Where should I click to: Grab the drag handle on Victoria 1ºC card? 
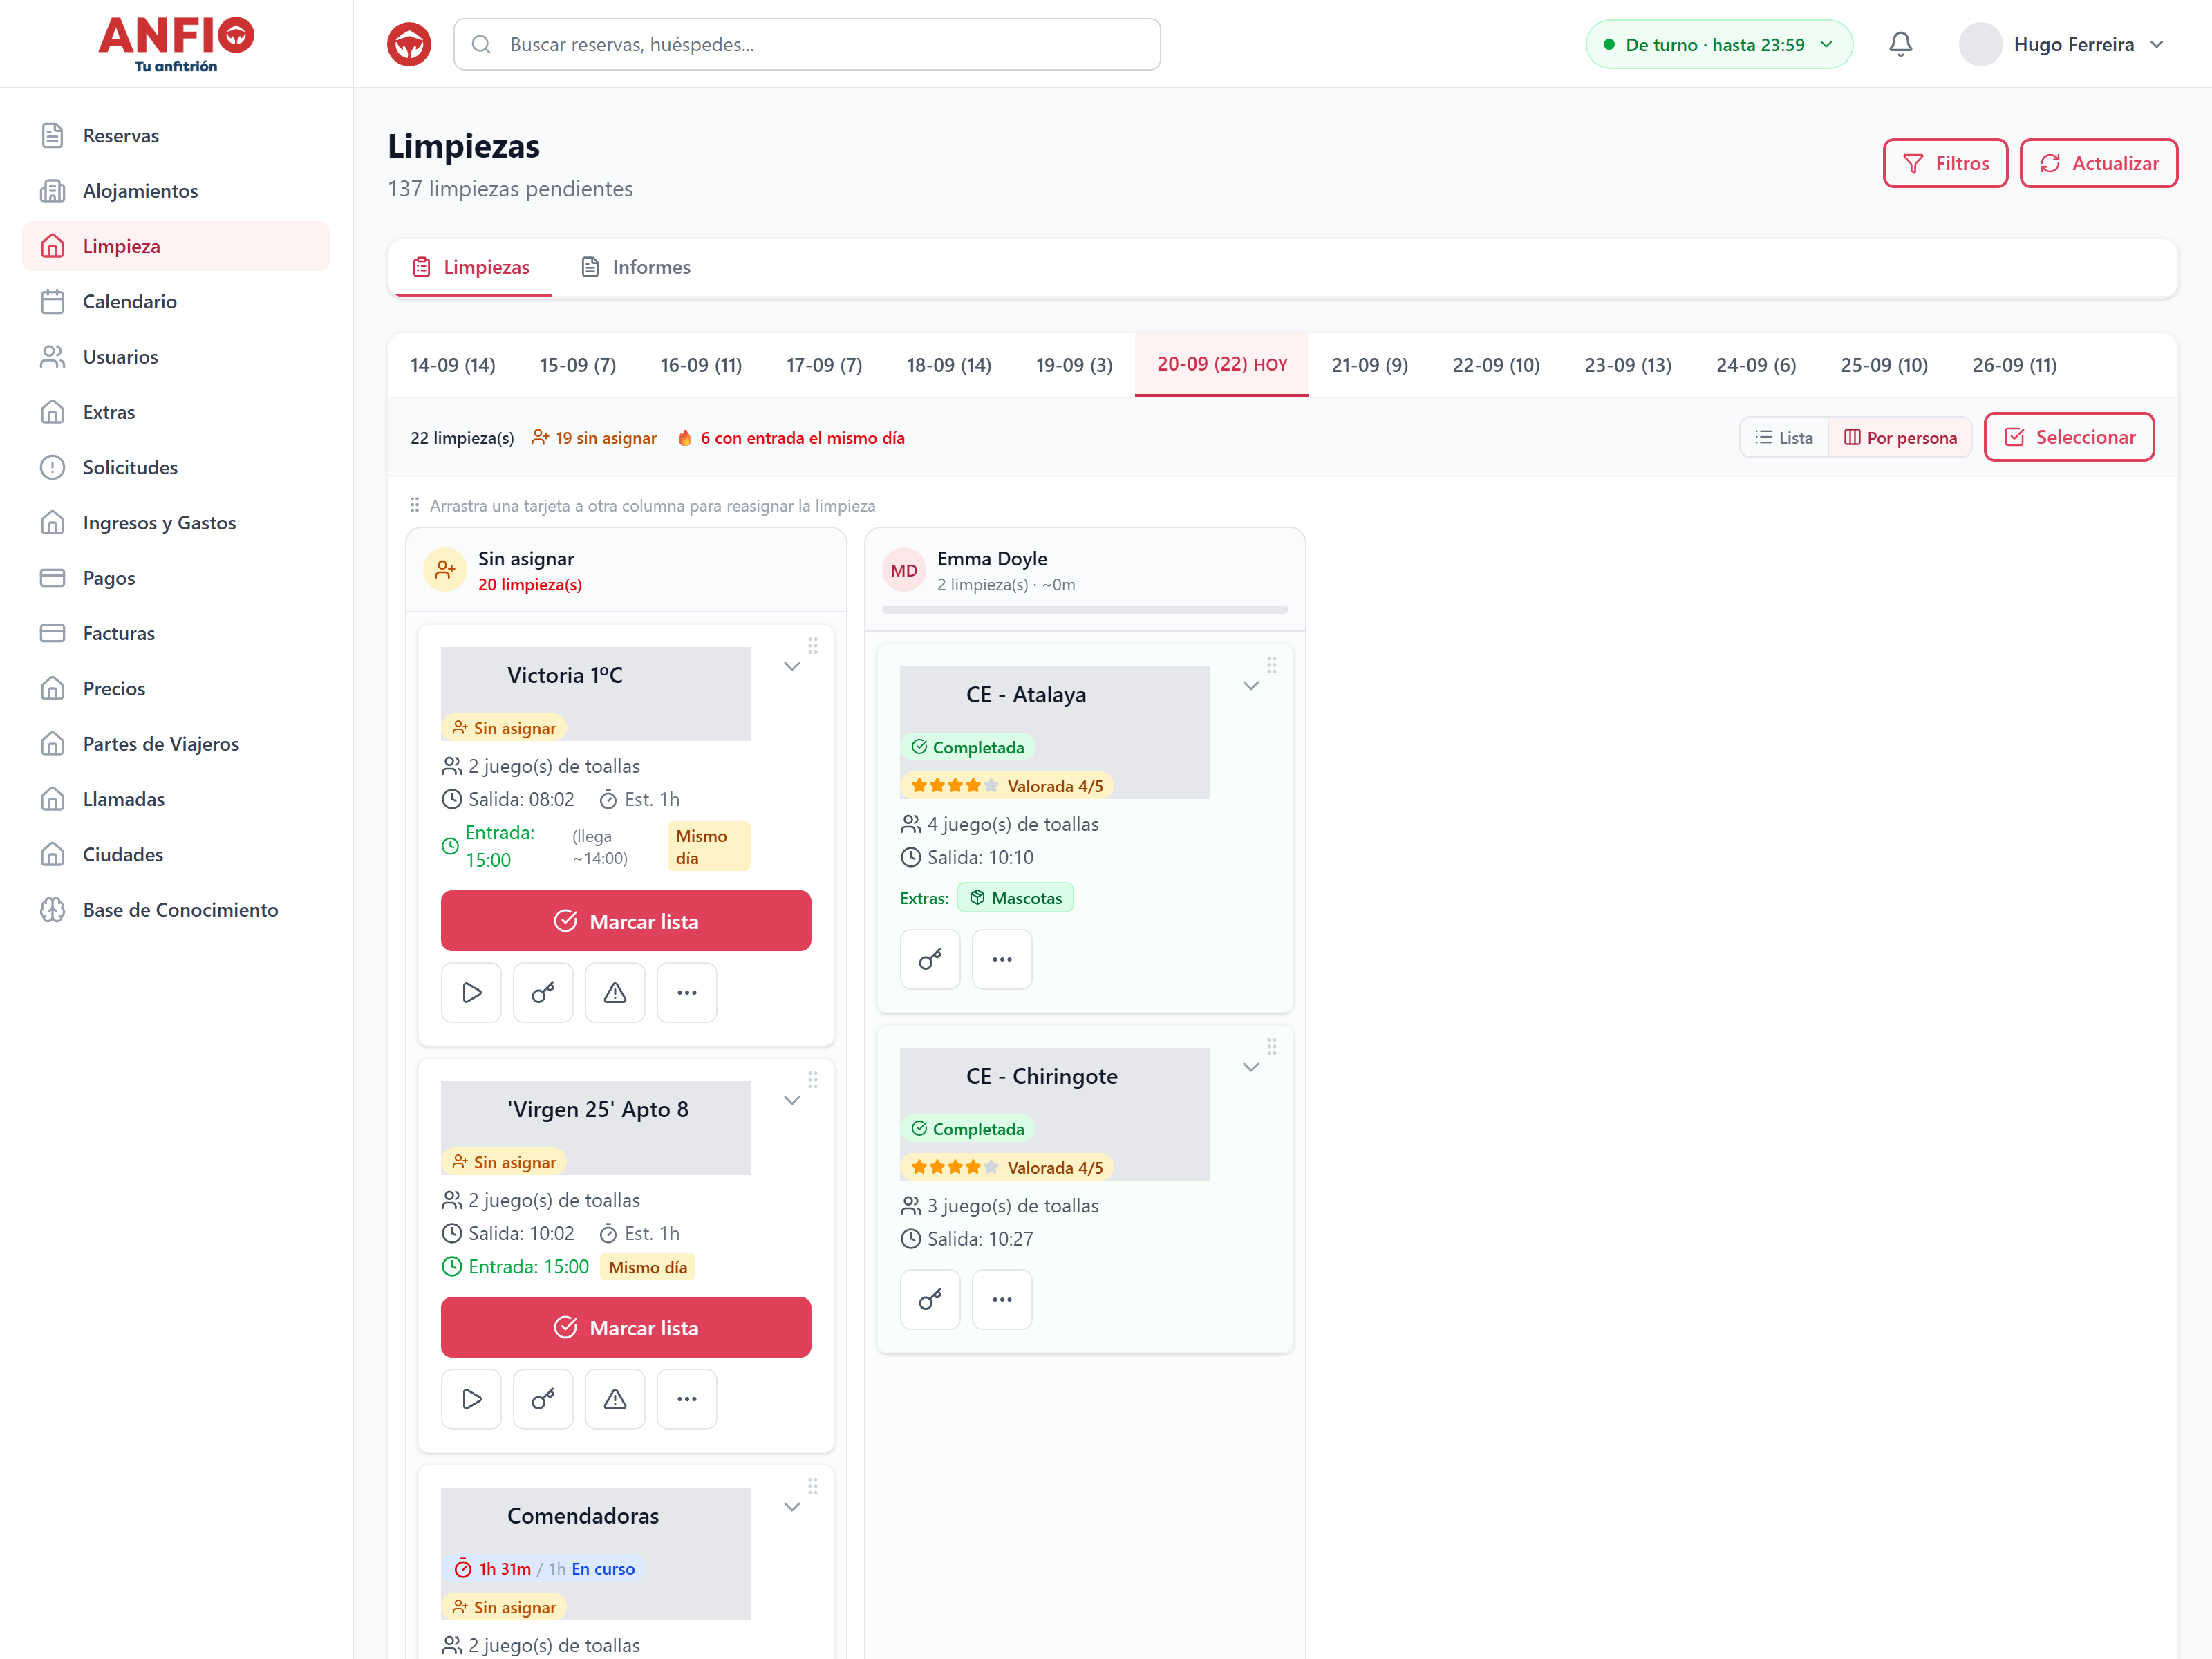click(x=813, y=646)
